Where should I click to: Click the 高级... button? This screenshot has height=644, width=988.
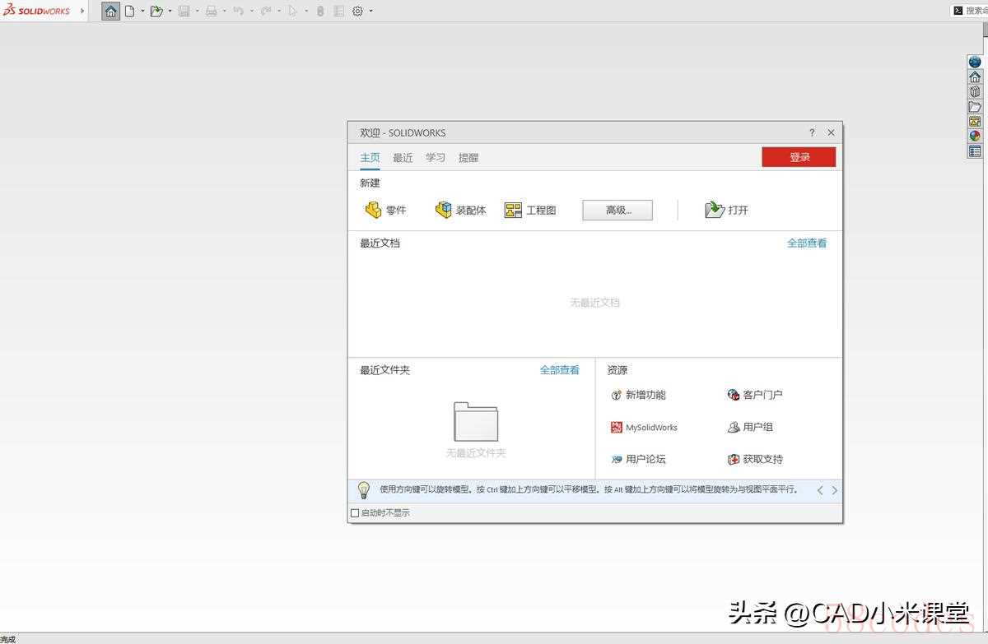(x=617, y=211)
